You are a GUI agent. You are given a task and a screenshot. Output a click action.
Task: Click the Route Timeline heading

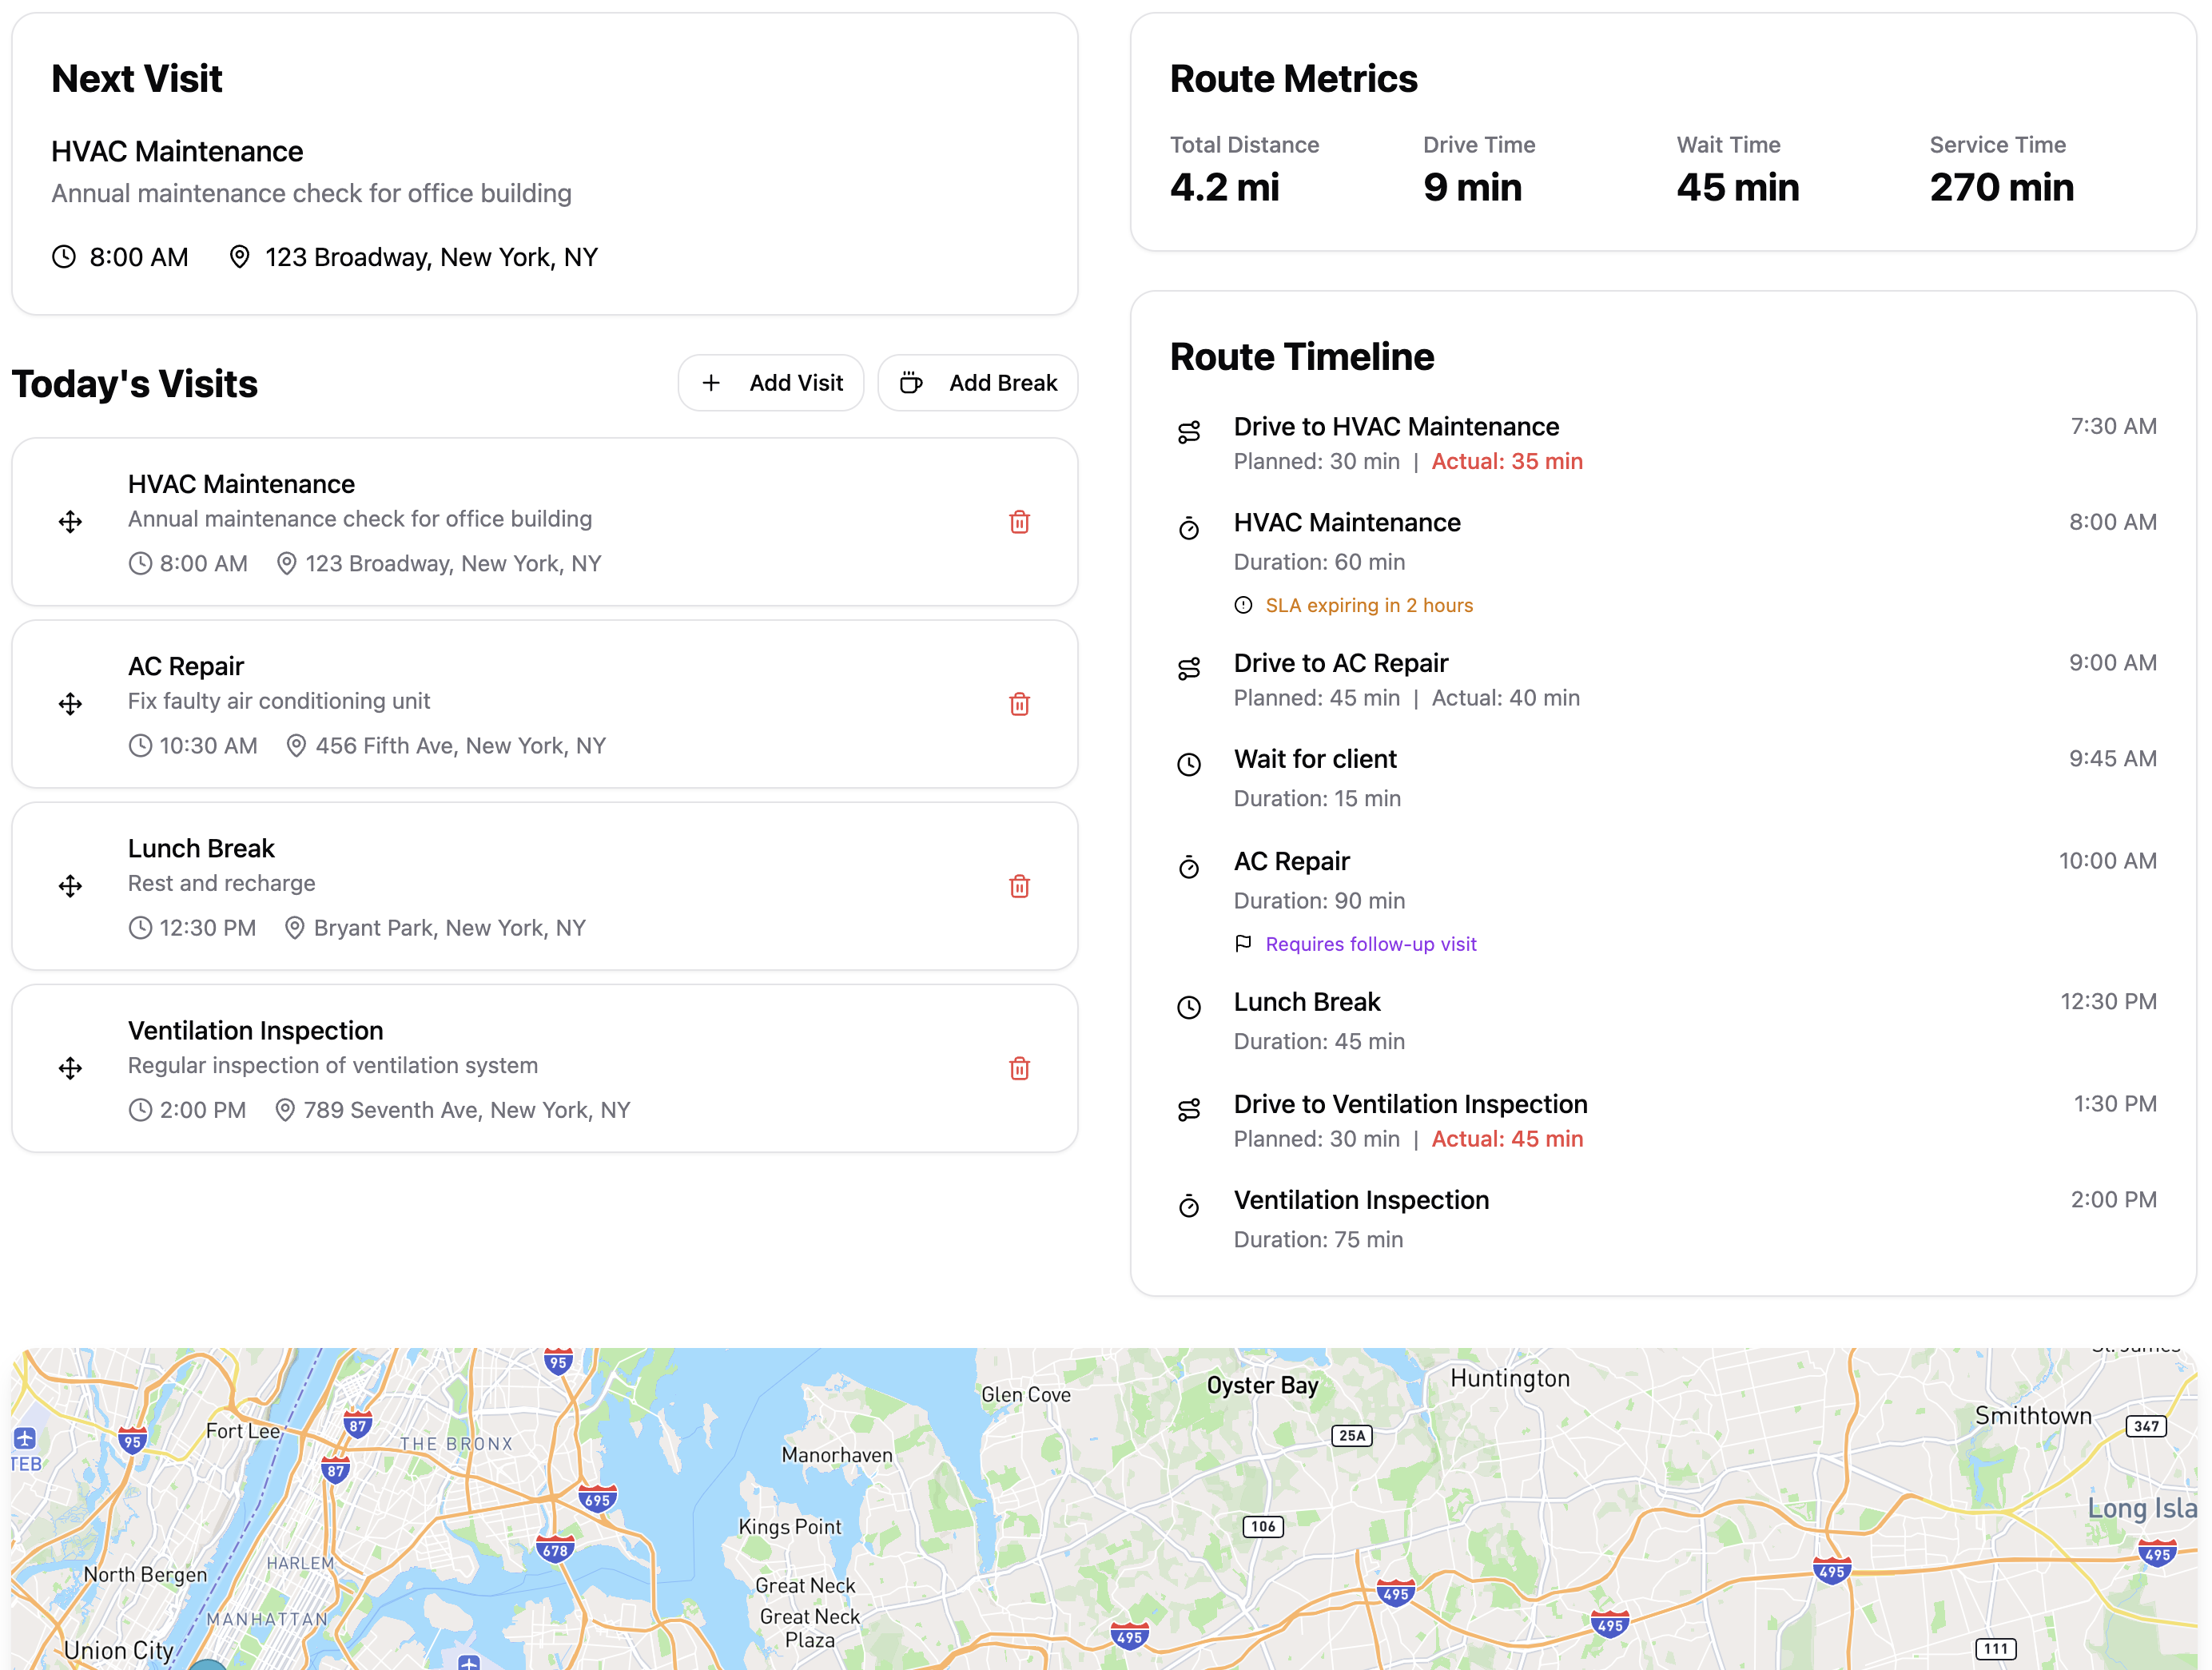pos(1302,357)
